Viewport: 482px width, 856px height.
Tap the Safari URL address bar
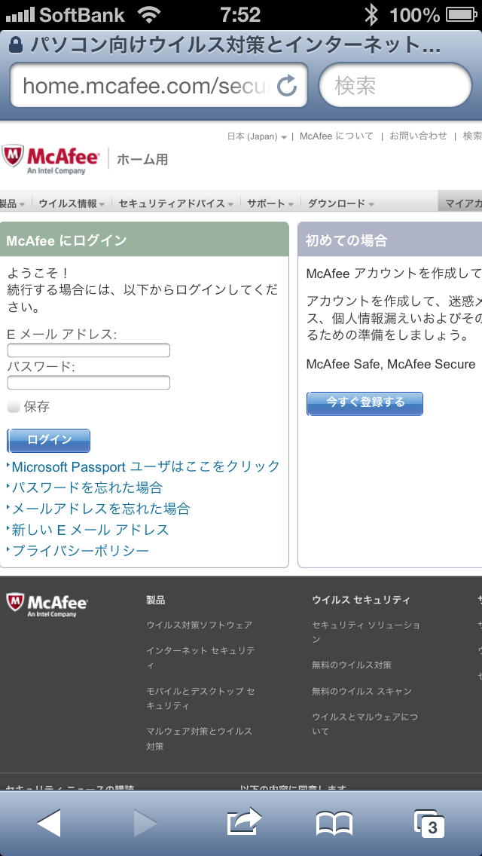pos(158,85)
